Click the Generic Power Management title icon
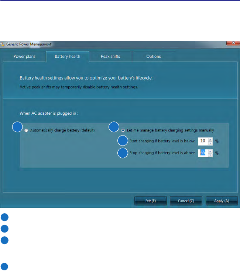The height and width of the screenshot is (271, 240). point(3,44)
